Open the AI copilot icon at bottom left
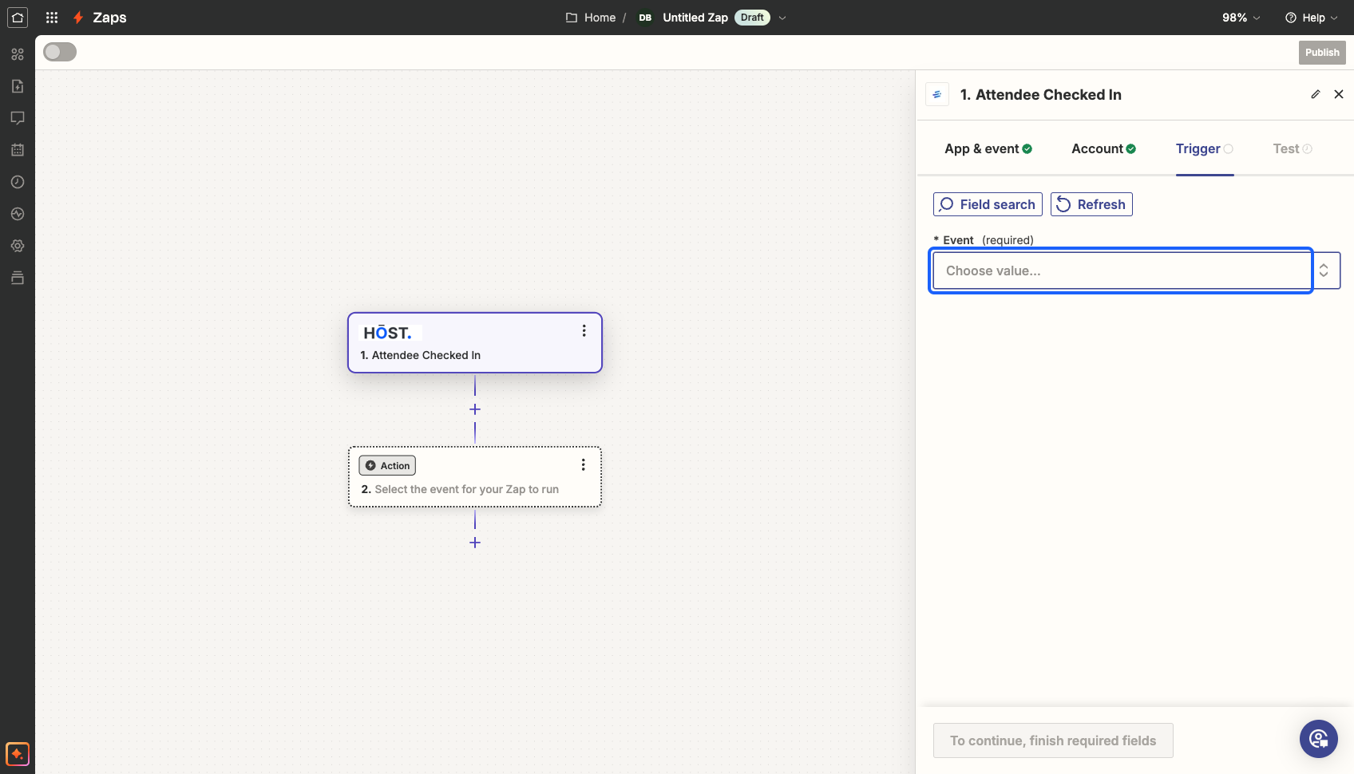This screenshot has width=1354, height=774. [18, 753]
